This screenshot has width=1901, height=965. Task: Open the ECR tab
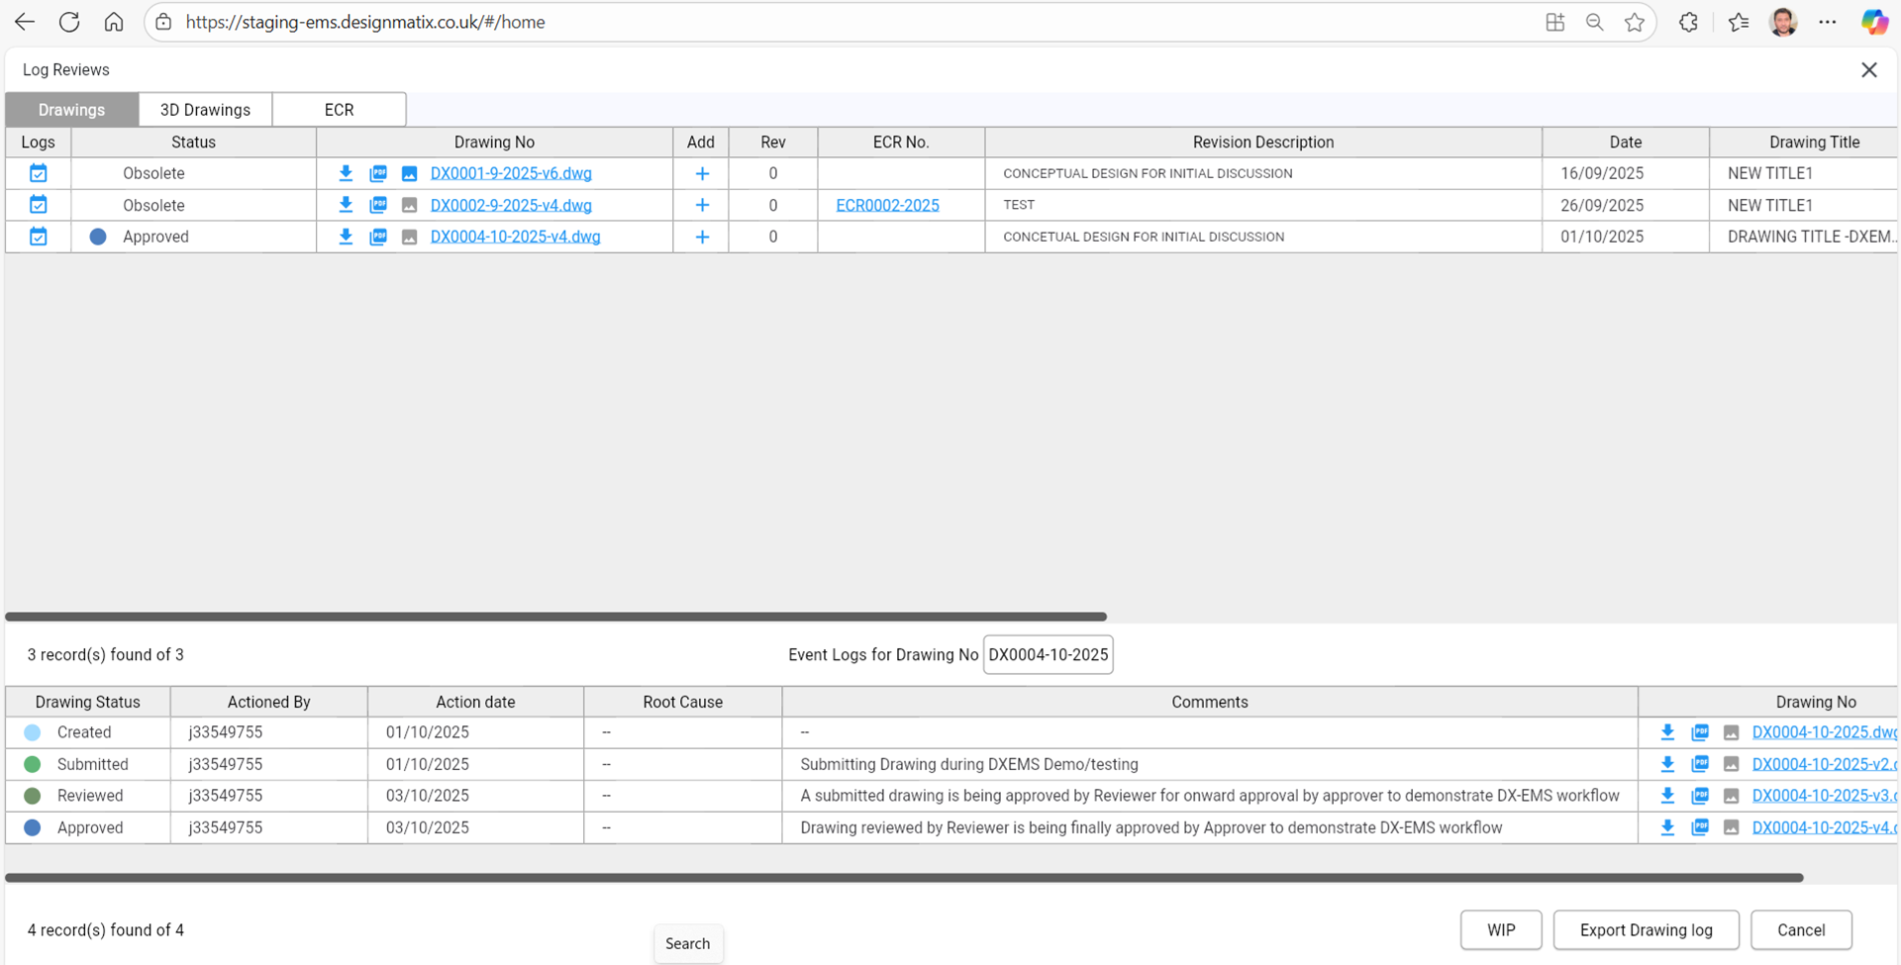[339, 110]
